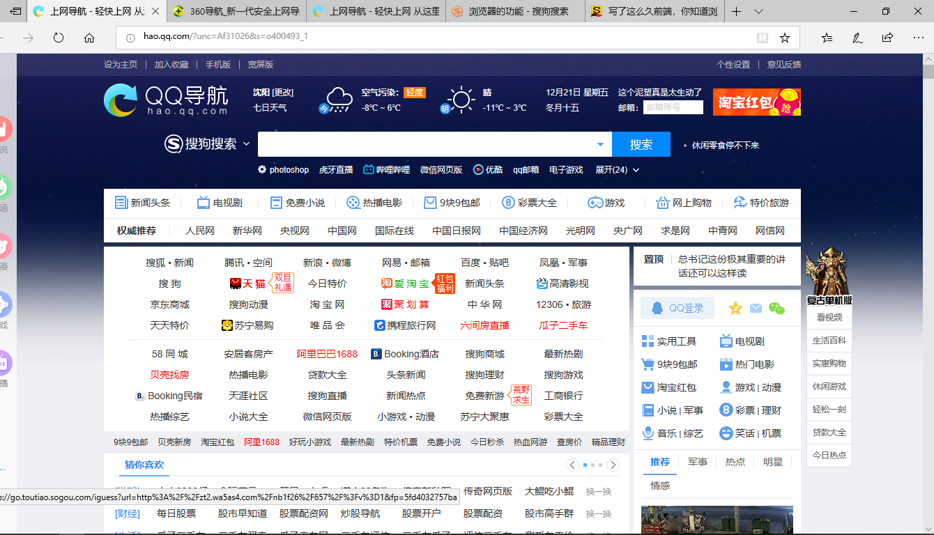Select the 军事 news tab
934x535 pixels.
point(698,462)
